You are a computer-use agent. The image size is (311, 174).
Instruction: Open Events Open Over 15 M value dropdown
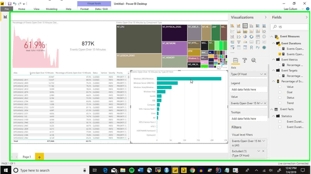(261, 103)
